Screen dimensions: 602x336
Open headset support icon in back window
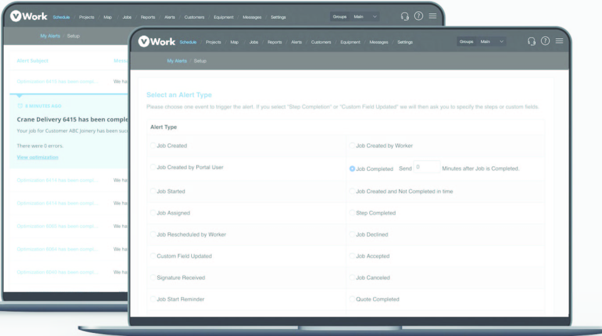coord(404,16)
